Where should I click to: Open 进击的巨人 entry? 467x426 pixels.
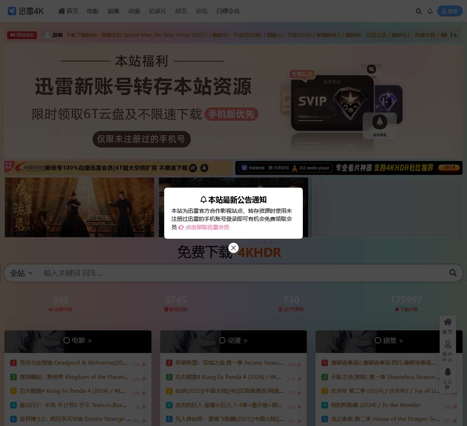229,405
